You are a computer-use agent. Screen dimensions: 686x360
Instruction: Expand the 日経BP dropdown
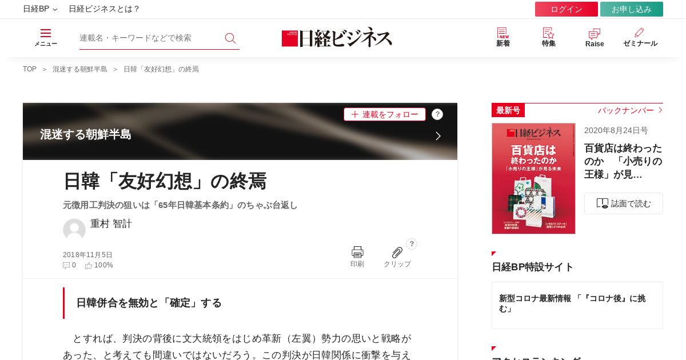tap(40, 9)
